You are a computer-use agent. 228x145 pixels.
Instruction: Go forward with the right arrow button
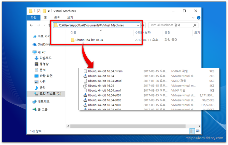click(38, 25)
